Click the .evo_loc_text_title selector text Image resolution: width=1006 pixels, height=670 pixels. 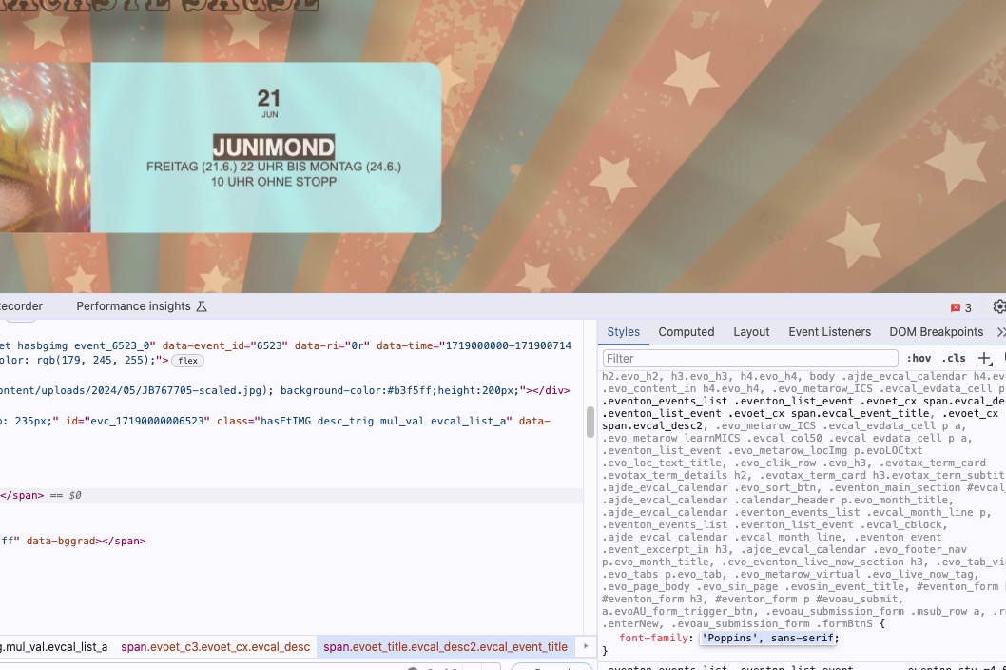click(x=664, y=463)
